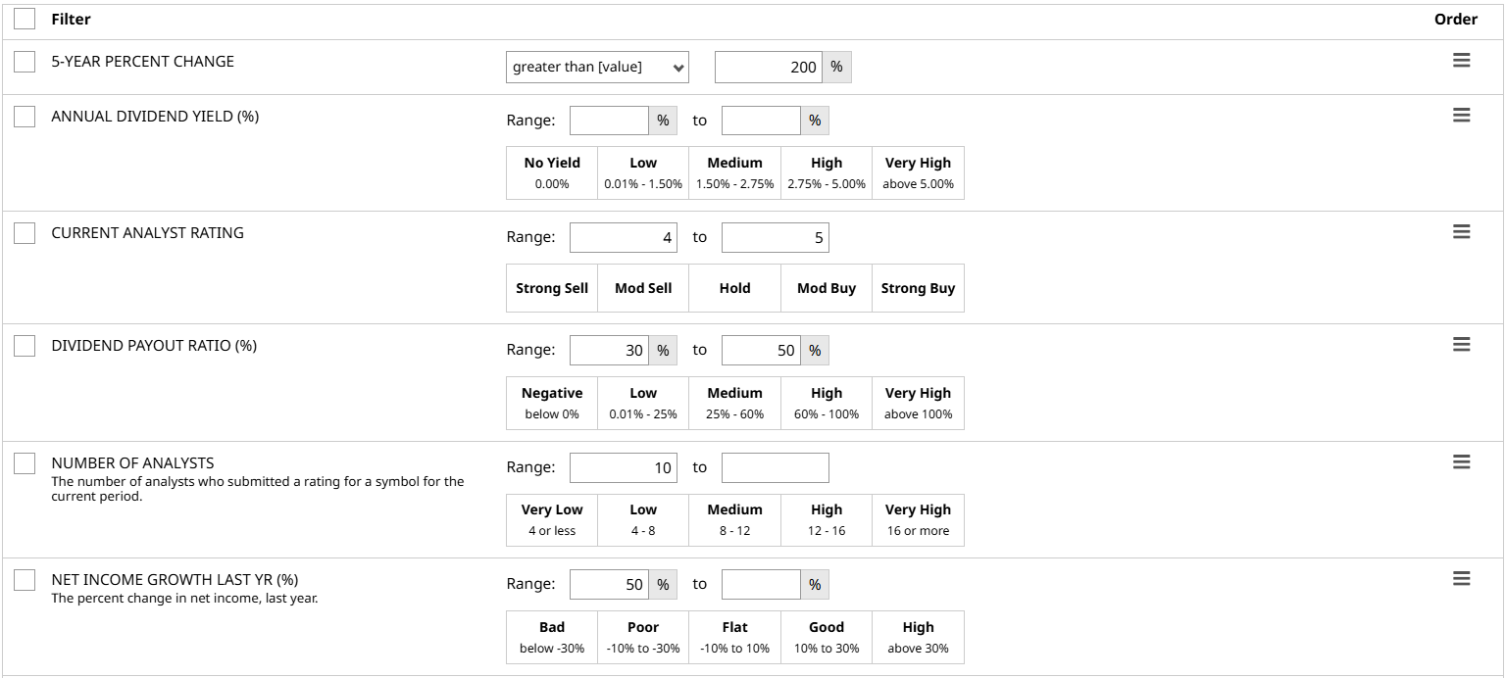Click reorder handle for Current Analyst Rating
The width and height of the screenshot is (1505, 678).
1461,232
